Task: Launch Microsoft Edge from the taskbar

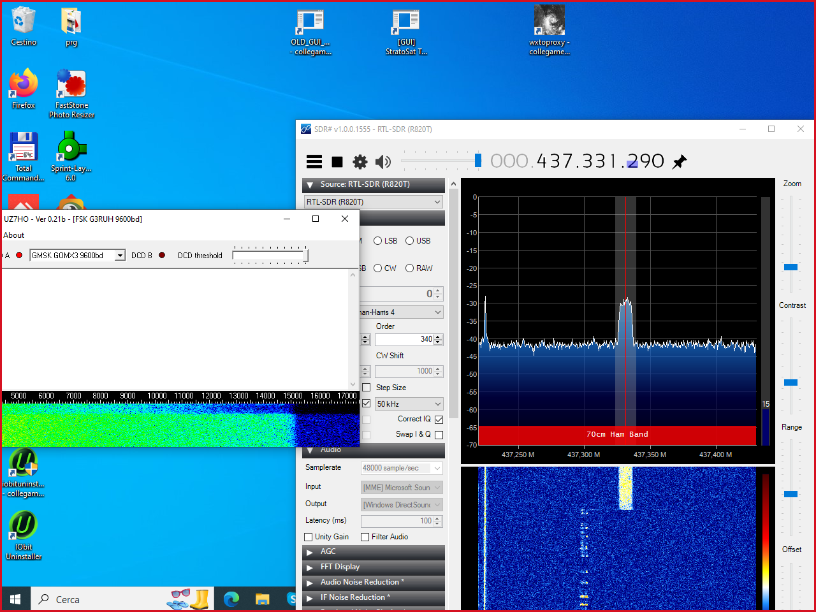Action: click(231, 599)
